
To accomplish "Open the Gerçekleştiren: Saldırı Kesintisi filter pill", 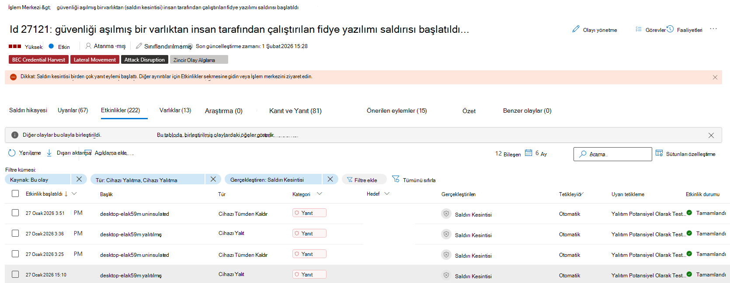I will 274,179.
